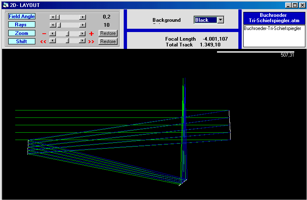
Task: Click the field angle value 0,2
Action: coord(106,17)
